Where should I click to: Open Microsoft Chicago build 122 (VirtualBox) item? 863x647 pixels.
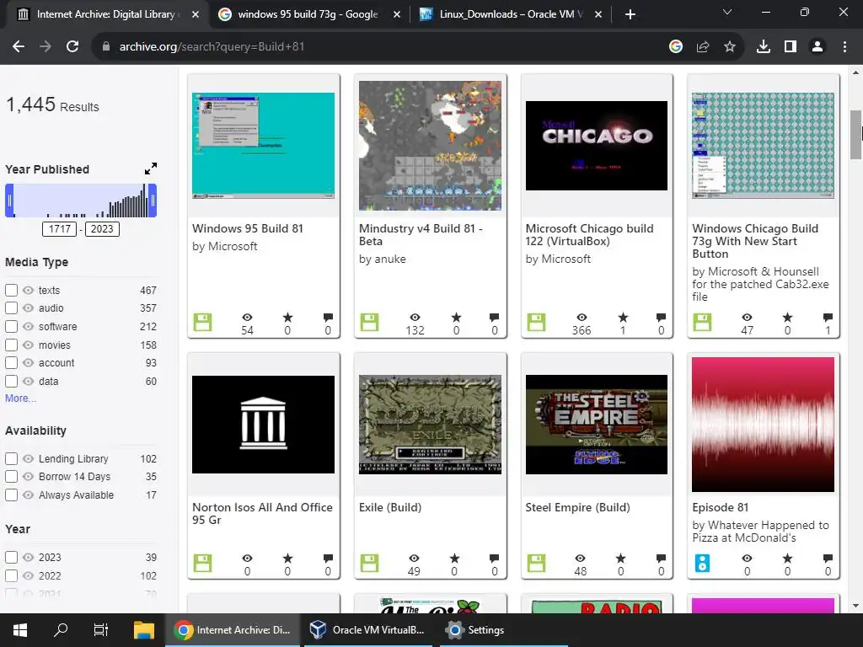pyautogui.click(x=589, y=235)
